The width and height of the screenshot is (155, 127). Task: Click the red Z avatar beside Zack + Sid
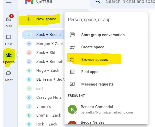click(x=29, y=53)
